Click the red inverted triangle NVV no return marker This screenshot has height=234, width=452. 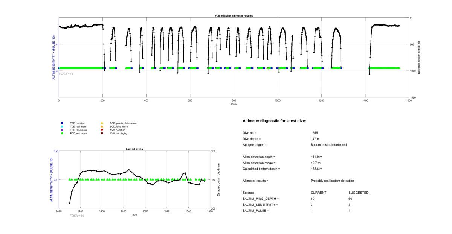102,130
